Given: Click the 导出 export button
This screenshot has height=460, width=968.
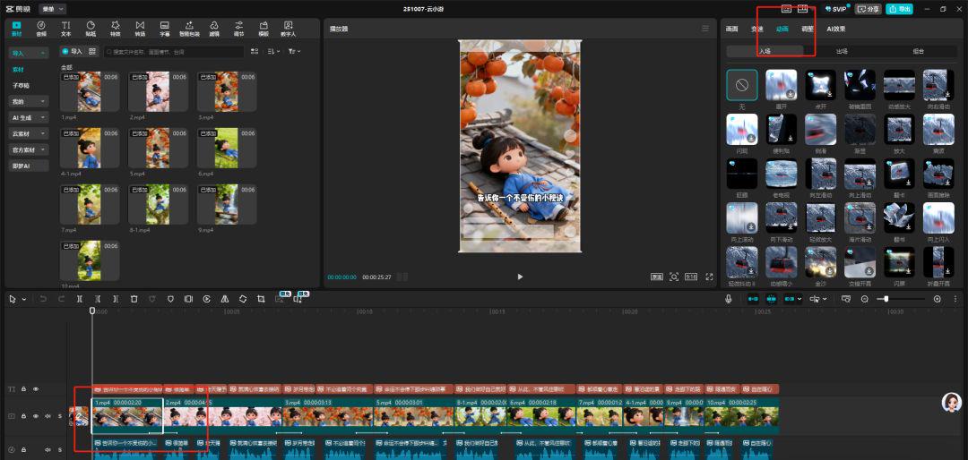Looking at the screenshot, I should [x=900, y=9].
